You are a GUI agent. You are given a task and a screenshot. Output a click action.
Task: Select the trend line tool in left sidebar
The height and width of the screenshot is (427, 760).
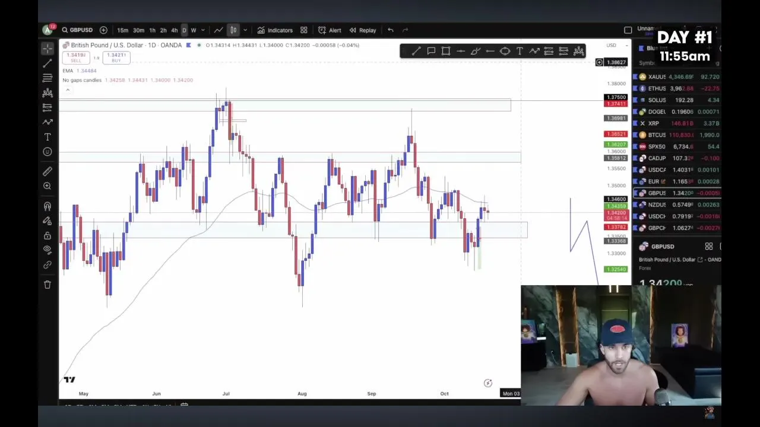[x=47, y=63]
